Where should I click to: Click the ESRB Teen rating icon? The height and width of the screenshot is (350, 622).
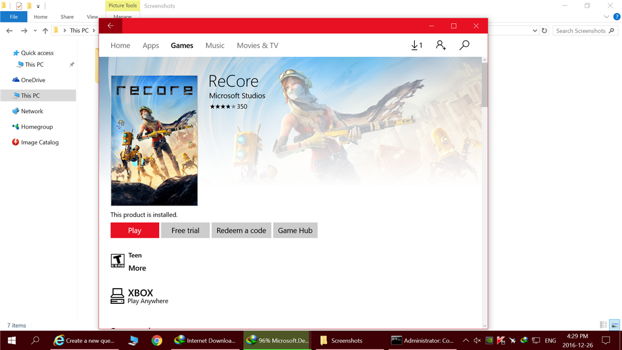(117, 261)
